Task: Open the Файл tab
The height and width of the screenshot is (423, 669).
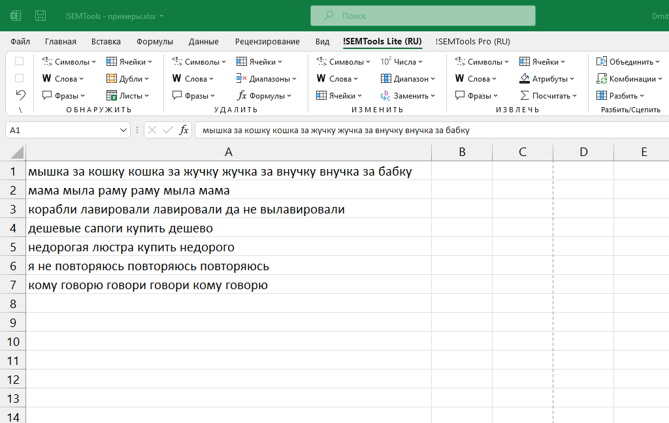Action: coord(20,41)
